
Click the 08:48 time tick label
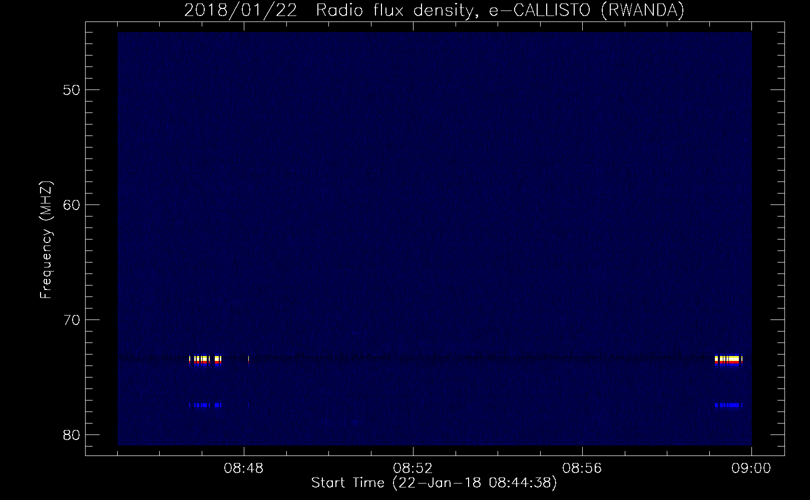coord(244,468)
